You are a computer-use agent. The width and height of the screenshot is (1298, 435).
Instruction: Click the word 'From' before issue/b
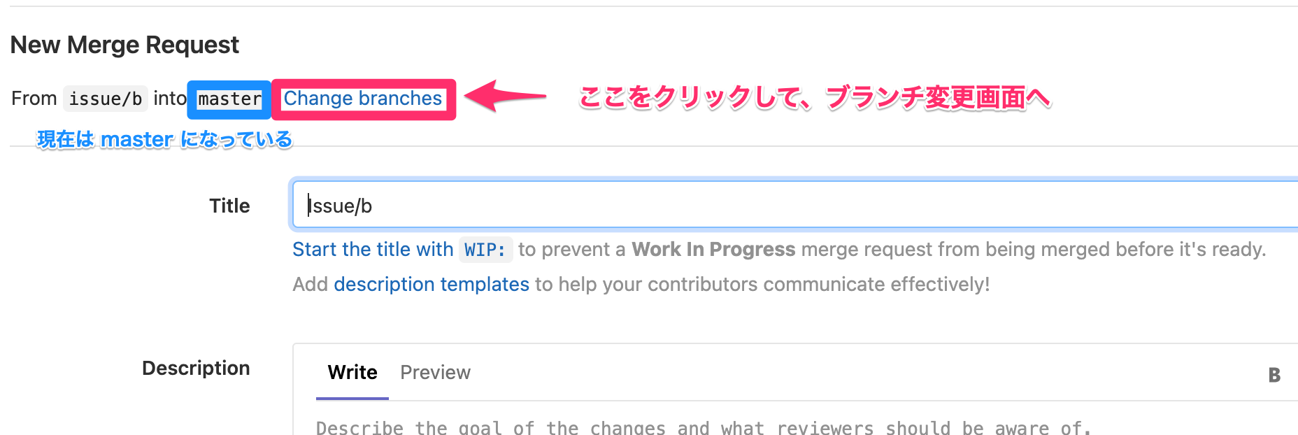(34, 99)
